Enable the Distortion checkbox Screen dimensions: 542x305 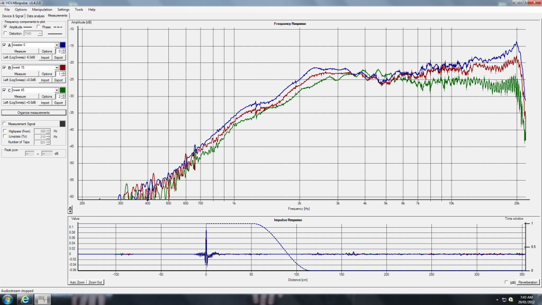pyautogui.click(x=5, y=33)
